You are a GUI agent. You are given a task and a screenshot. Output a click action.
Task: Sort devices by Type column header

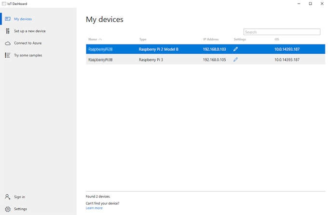(143, 39)
